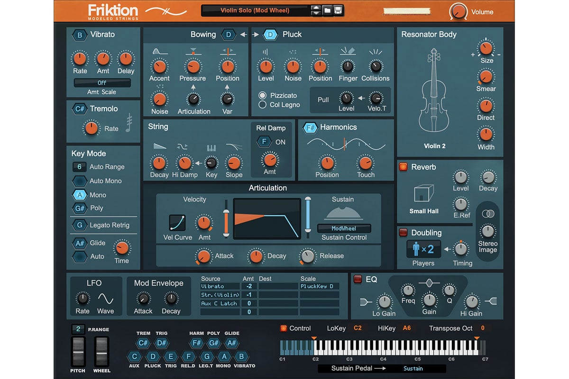Click the Tremolo C# keyswitch hexagon
Image resolution: width=569 pixels, height=379 pixels.
click(x=80, y=109)
